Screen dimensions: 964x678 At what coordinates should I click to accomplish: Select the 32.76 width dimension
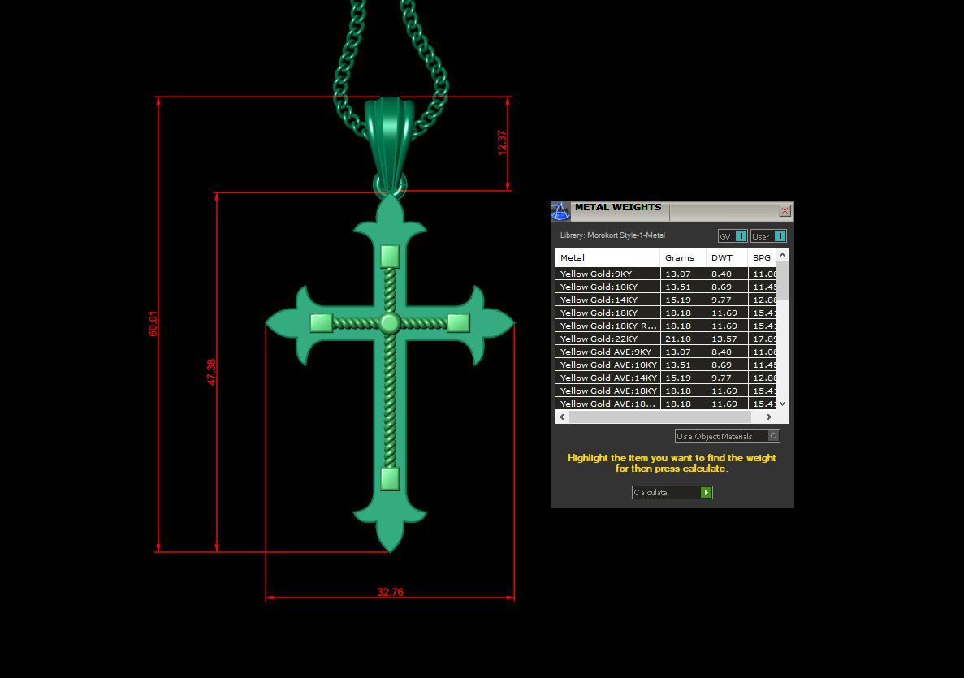[391, 592]
